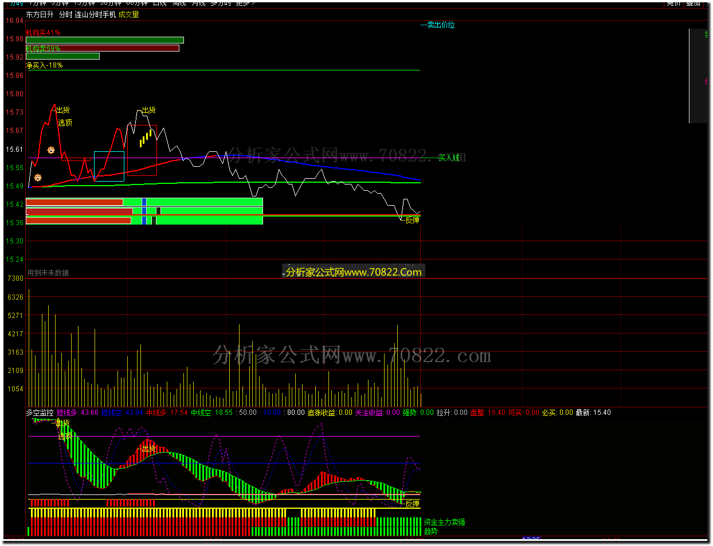Click the 追涨收益: 0.00 value
713x546 pixels.
[330, 413]
